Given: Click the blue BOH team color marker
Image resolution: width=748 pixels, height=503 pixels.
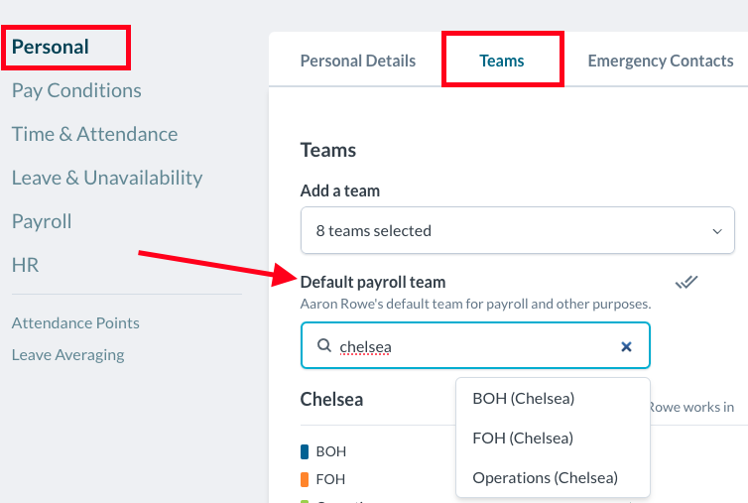Looking at the screenshot, I should point(305,451).
